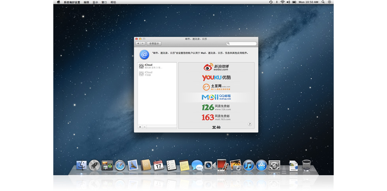Click the help question mark button
This screenshot has height=191, width=387.
250,124
